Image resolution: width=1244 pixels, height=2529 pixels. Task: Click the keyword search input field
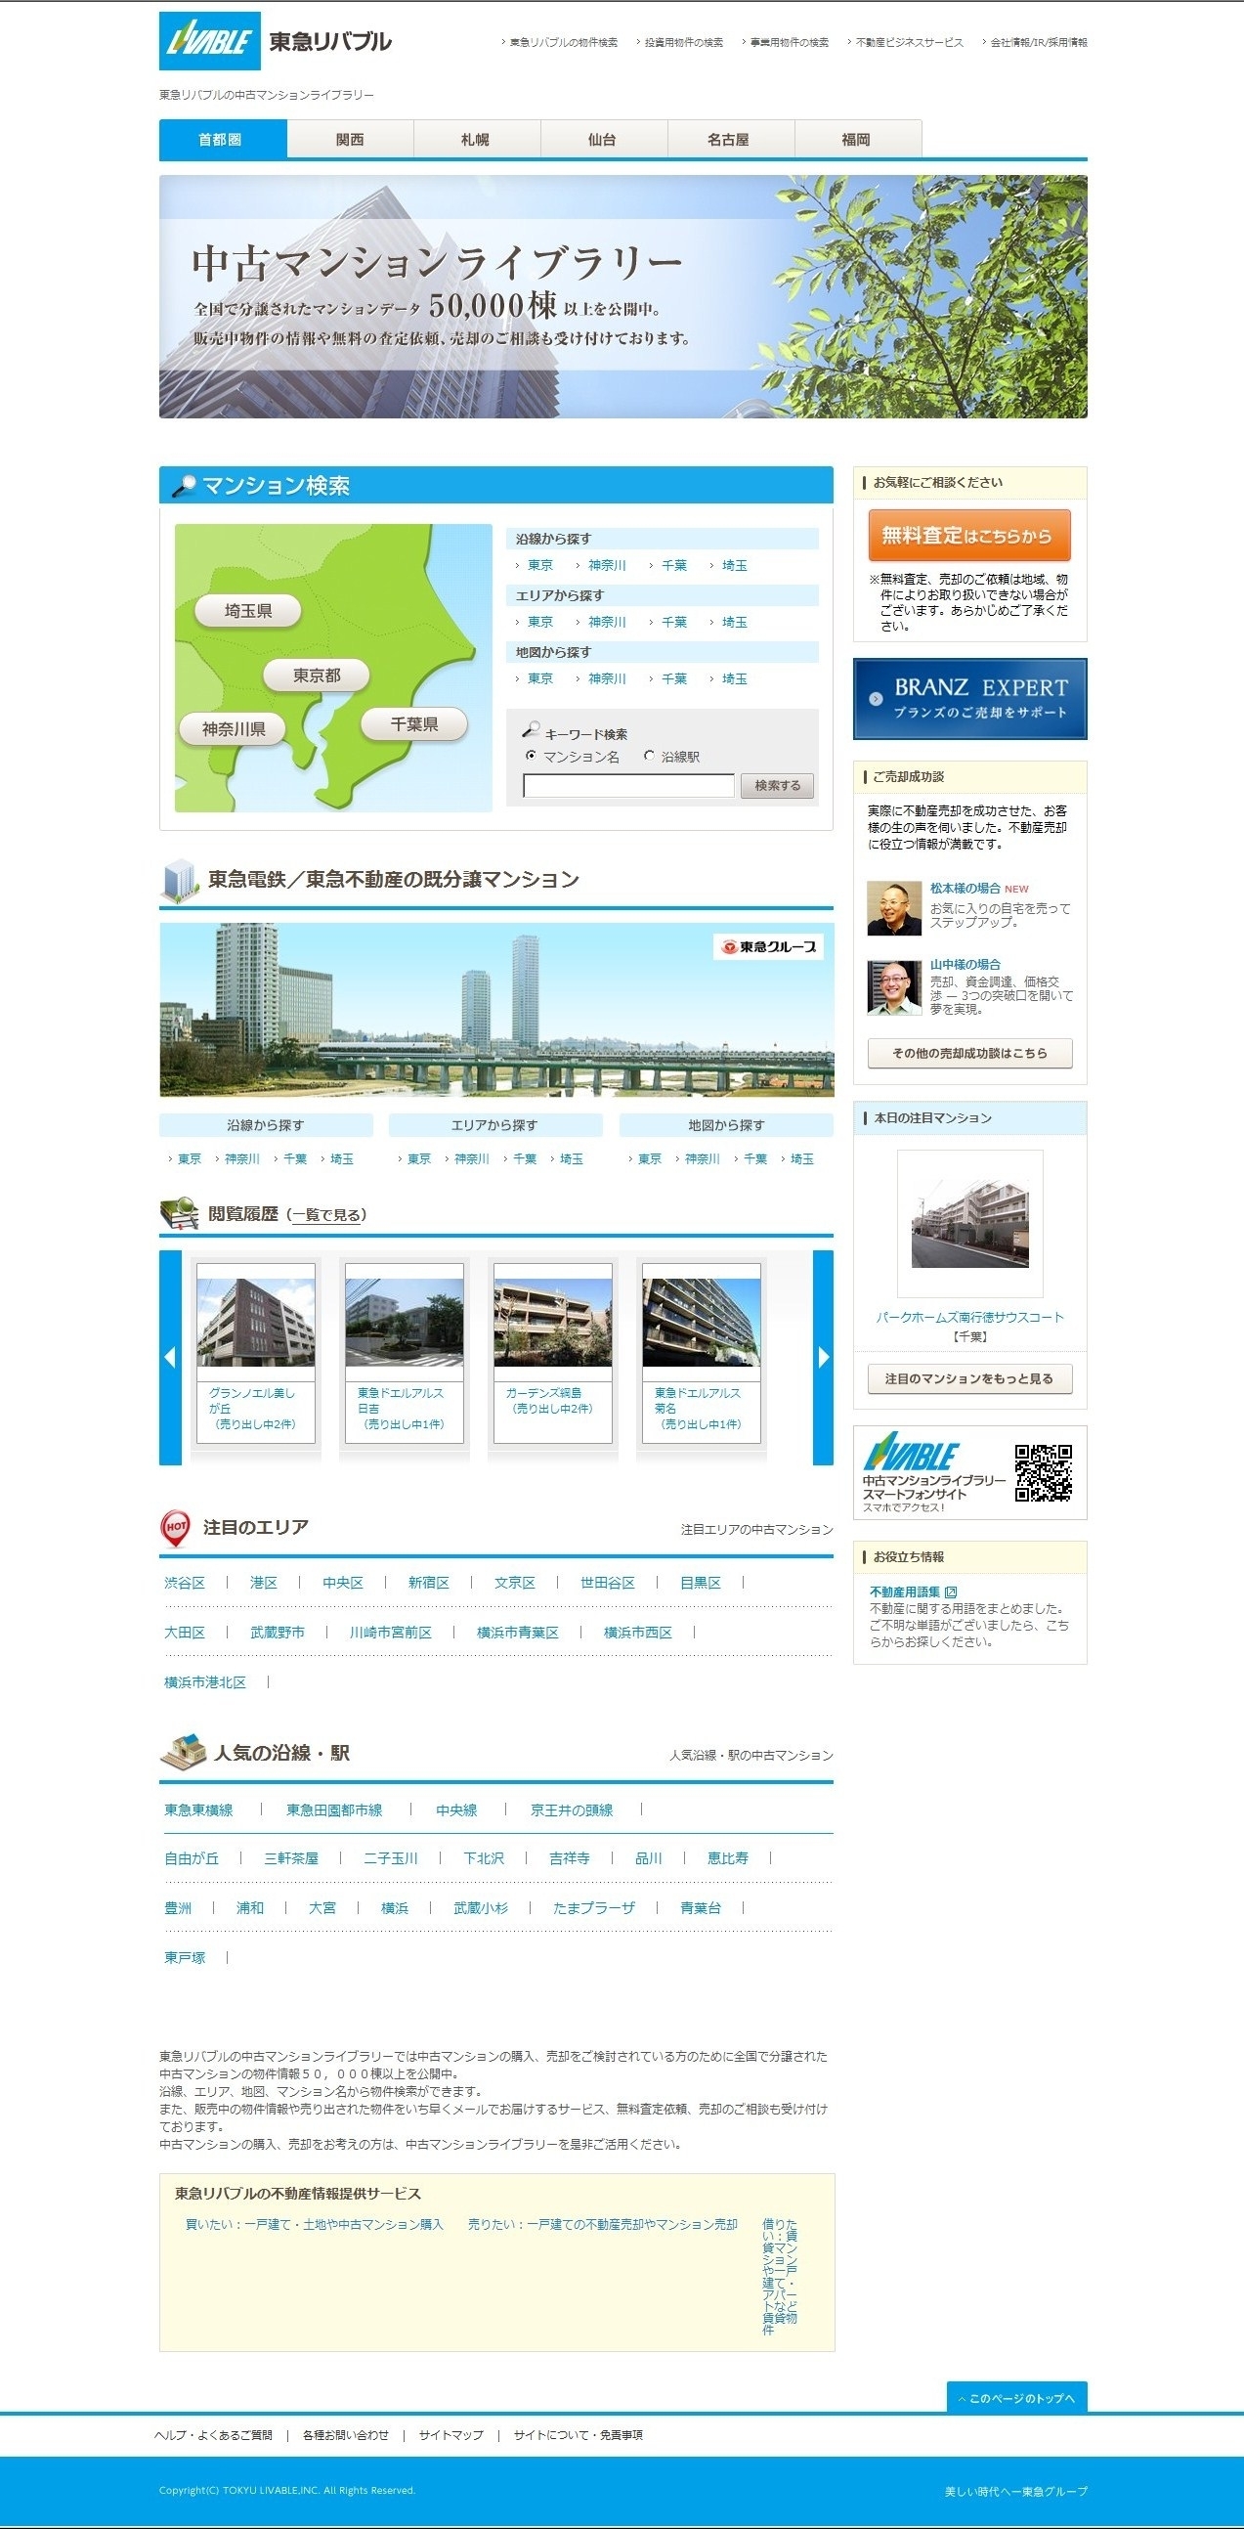(x=628, y=785)
